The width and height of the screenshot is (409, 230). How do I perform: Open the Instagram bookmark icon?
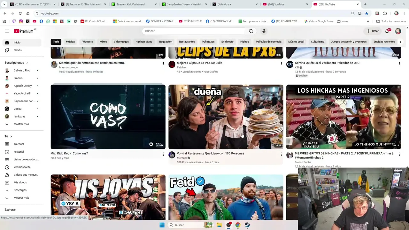(21, 21)
